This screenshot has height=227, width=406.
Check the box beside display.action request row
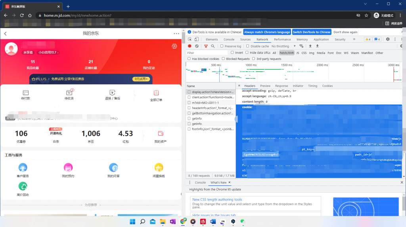click(189, 92)
